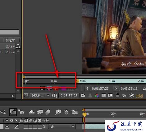Screen dimensions: 146x132
Task: Open the 43.9 magnification ratio dropdown
Action: point(40,96)
